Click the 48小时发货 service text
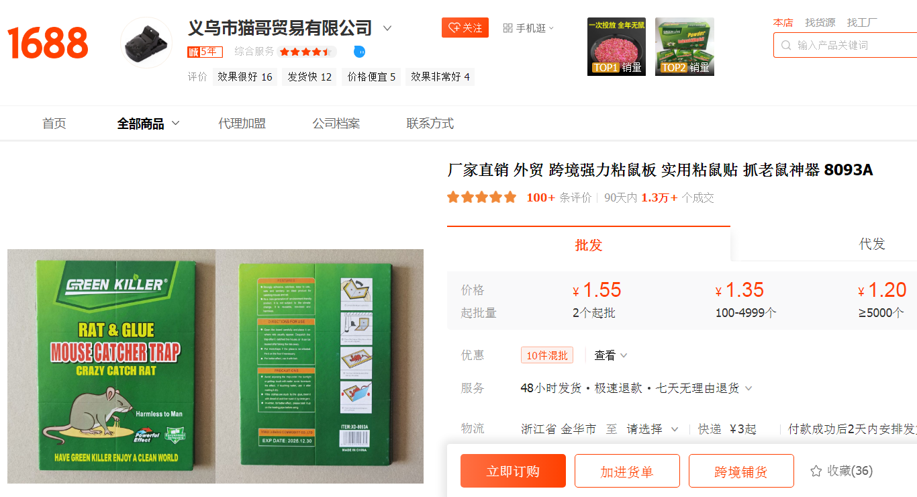This screenshot has height=497, width=917. 551,388
